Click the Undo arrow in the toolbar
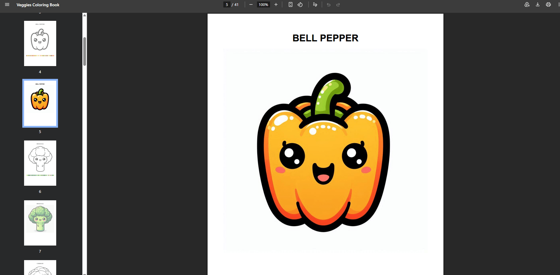The width and height of the screenshot is (560, 275). click(329, 5)
